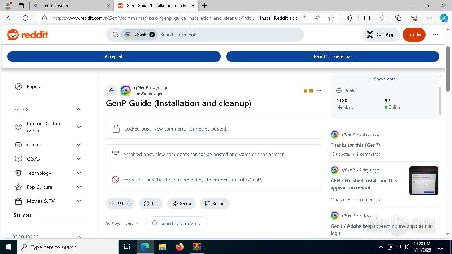Click the Windows taskbar search box

point(68,247)
